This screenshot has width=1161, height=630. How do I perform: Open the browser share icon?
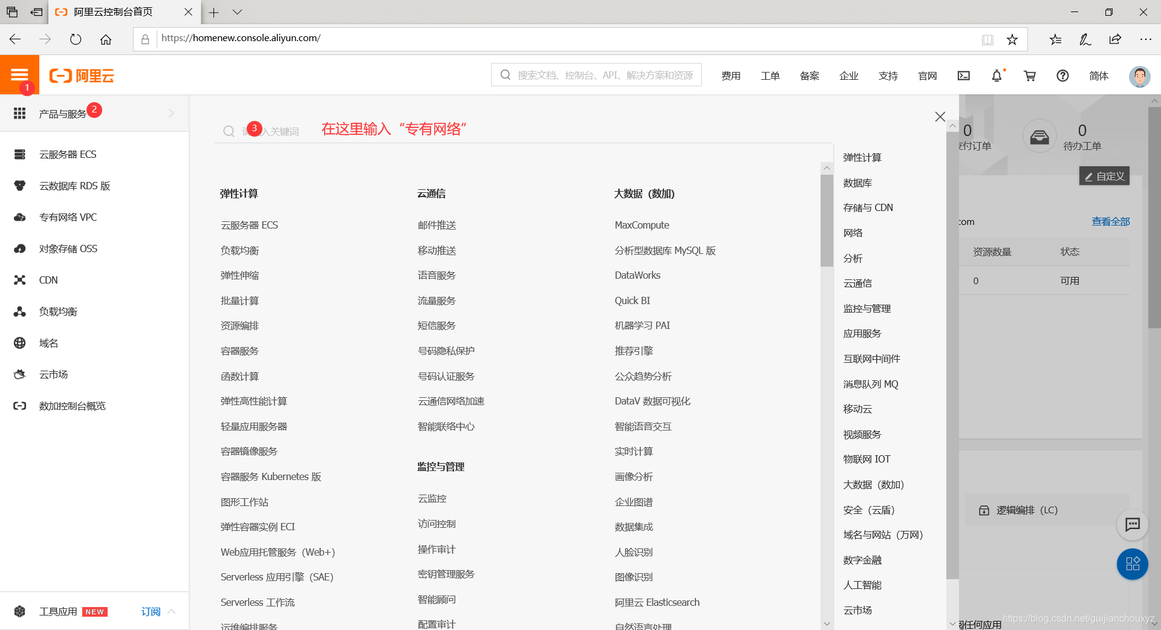pos(1115,39)
